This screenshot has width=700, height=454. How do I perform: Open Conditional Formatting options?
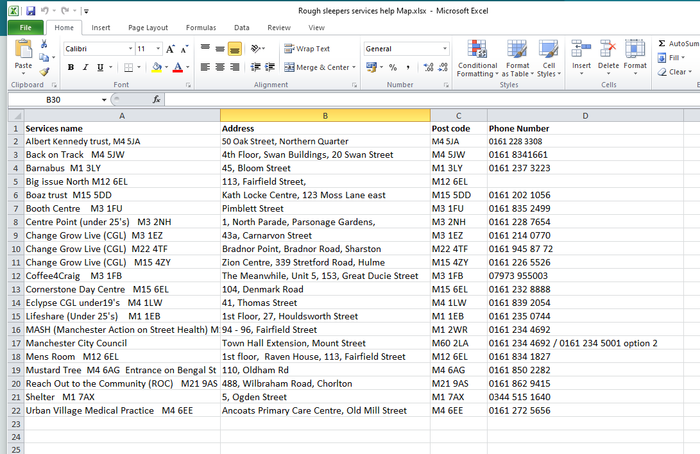(477, 58)
